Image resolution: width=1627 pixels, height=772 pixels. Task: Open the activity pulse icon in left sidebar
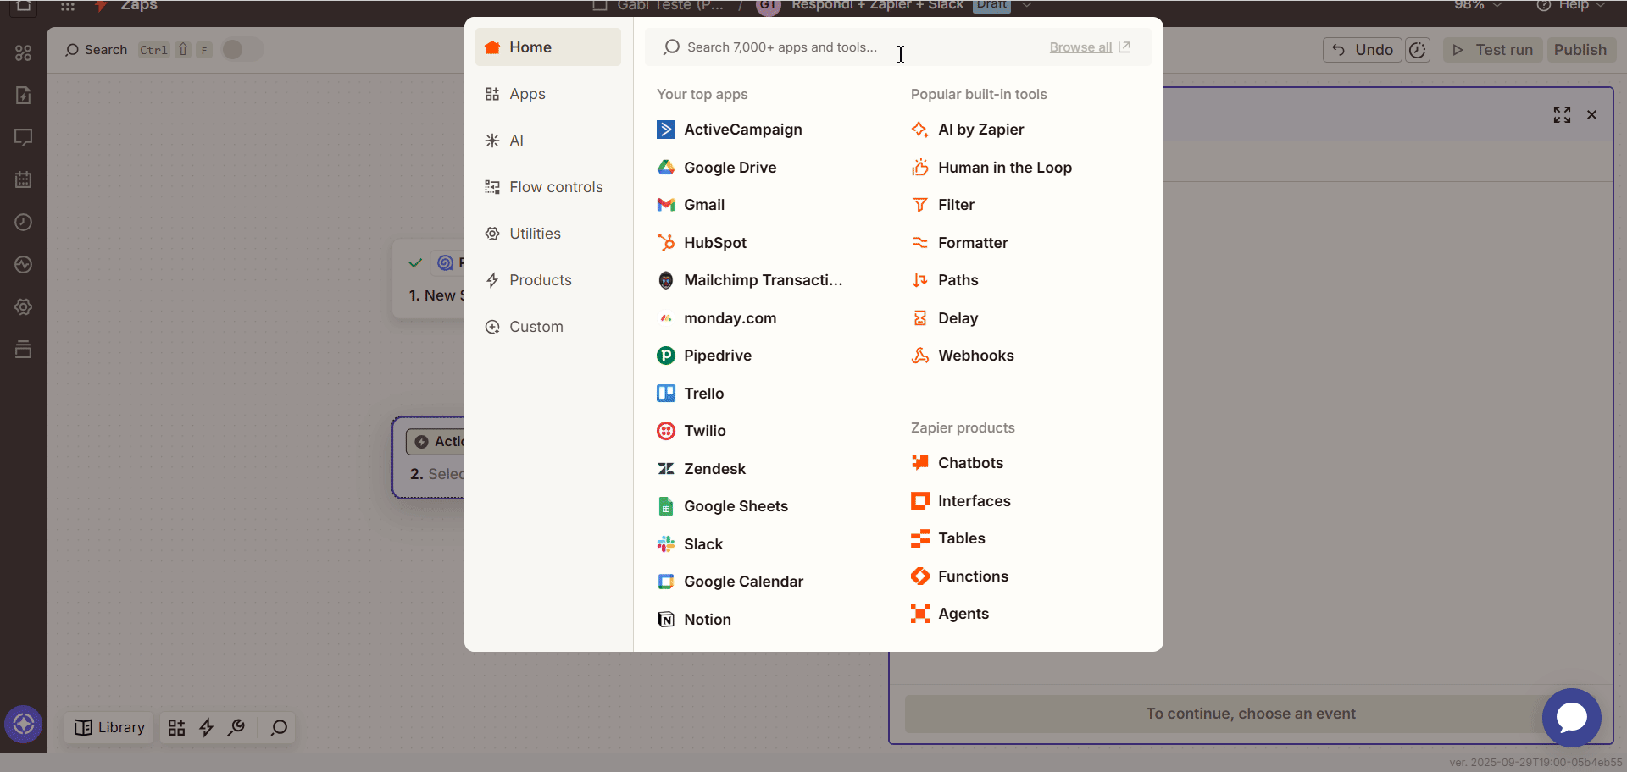click(x=24, y=265)
